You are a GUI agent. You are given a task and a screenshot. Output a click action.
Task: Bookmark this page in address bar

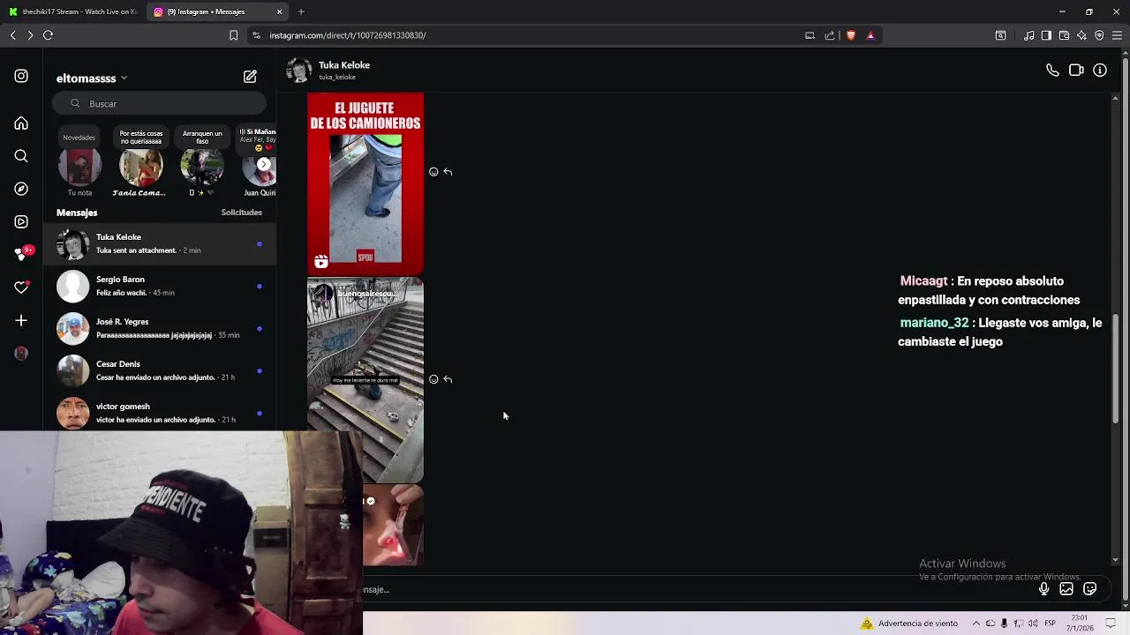(x=233, y=35)
